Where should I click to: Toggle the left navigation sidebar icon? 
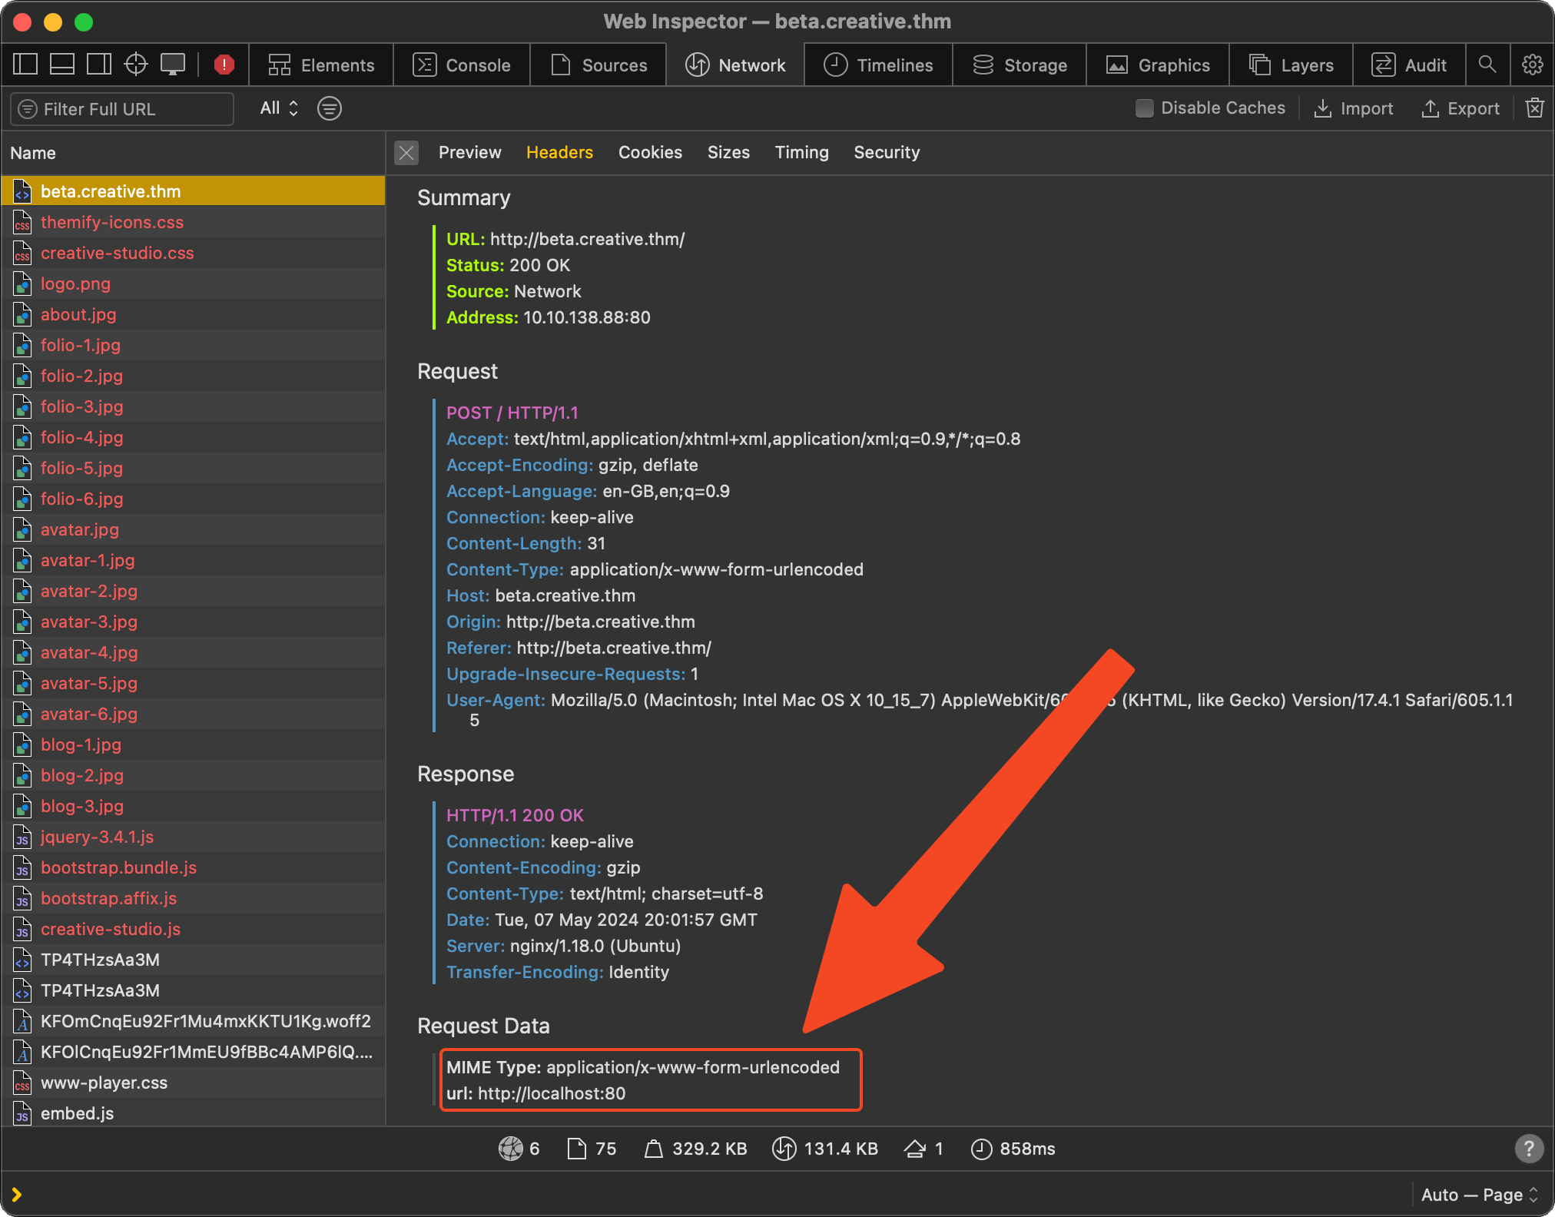pyautogui.click(x=25, y=65)
